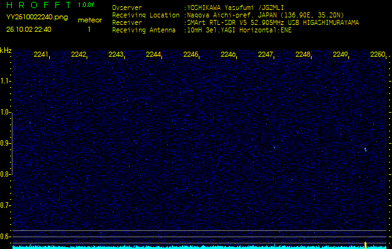Click the 2243 time marker
The height and width of the screenshot is (249, 392).
[116, 55]
